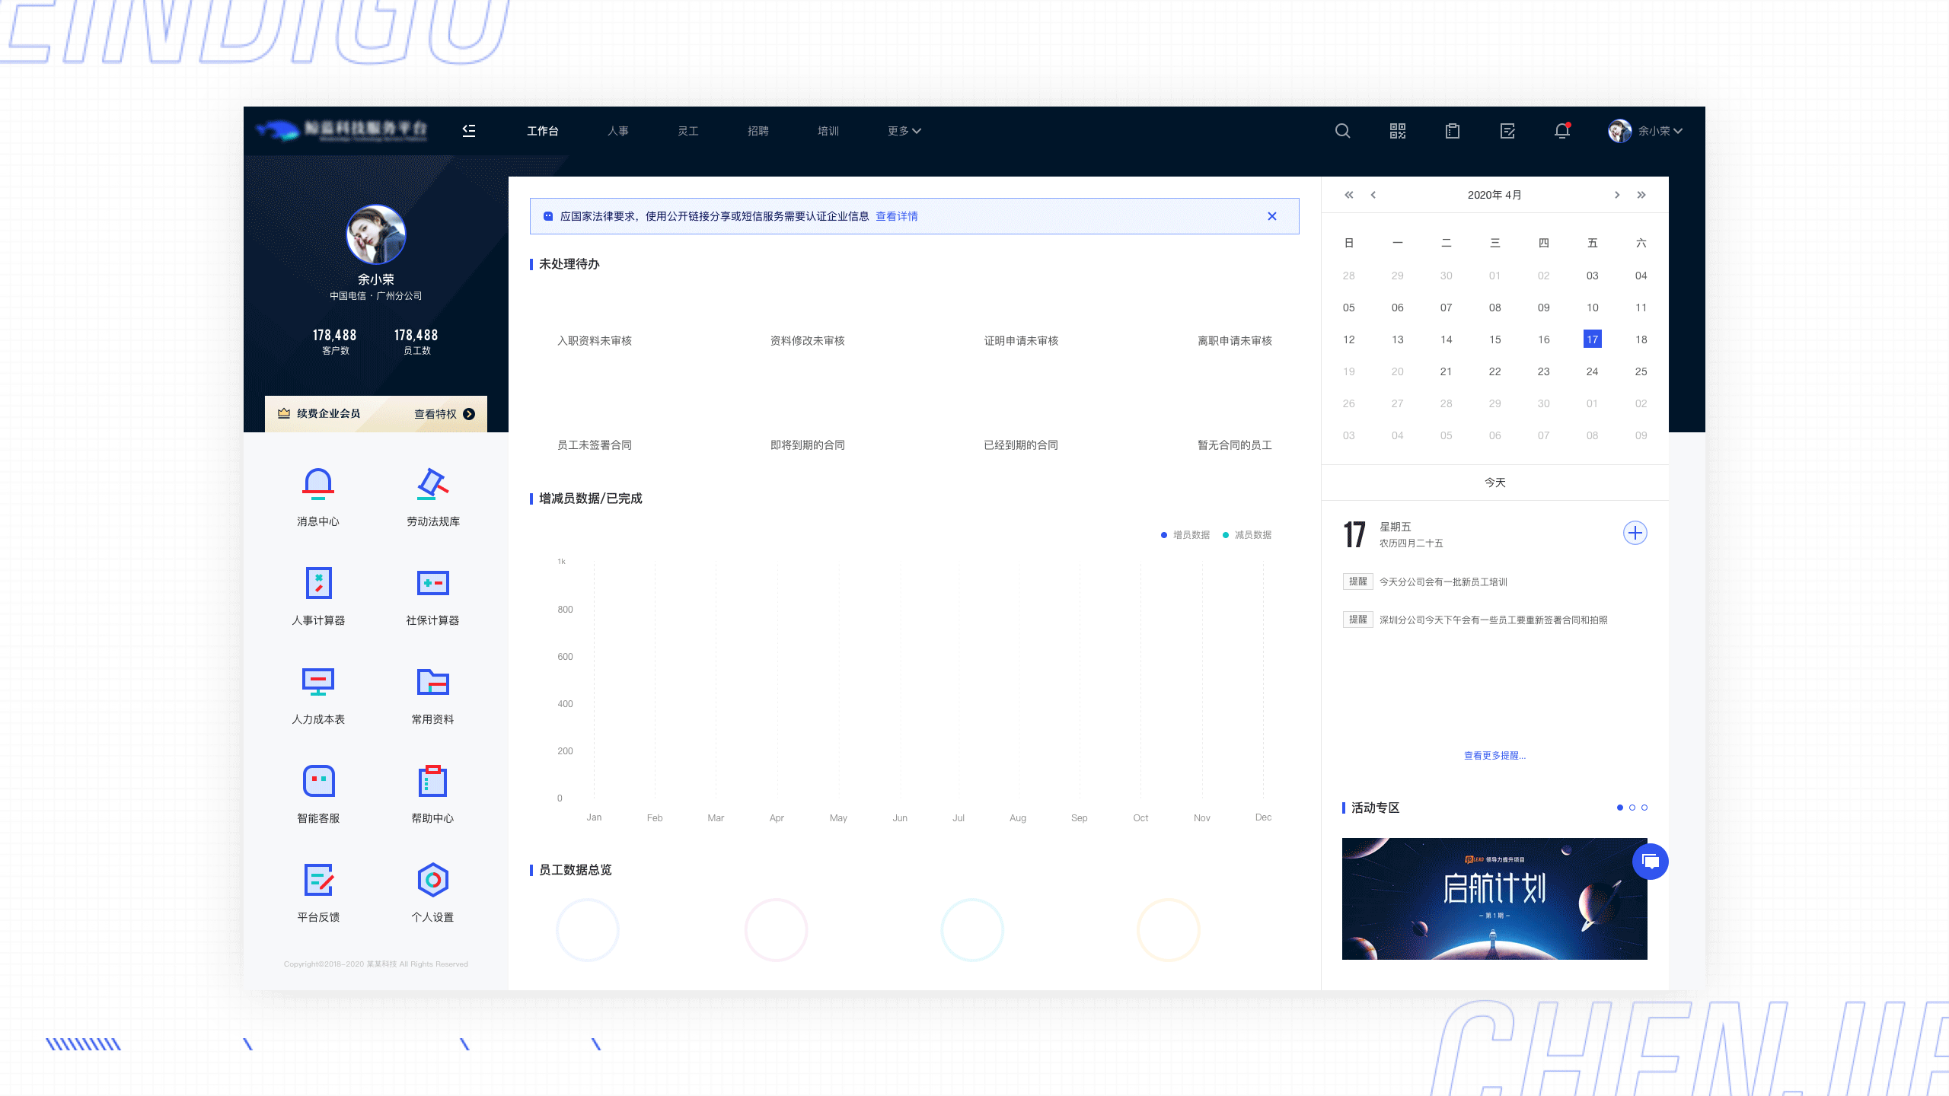Click the 启航计划 banner thumbnail
Image resolution: width=1949 pixels, height=1096 pixels.
point(1494,898)
